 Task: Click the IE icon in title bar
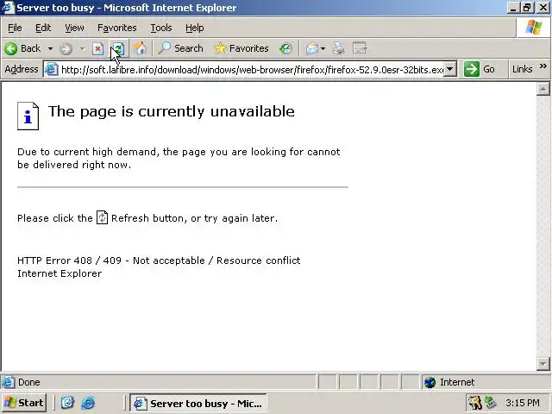8,8
